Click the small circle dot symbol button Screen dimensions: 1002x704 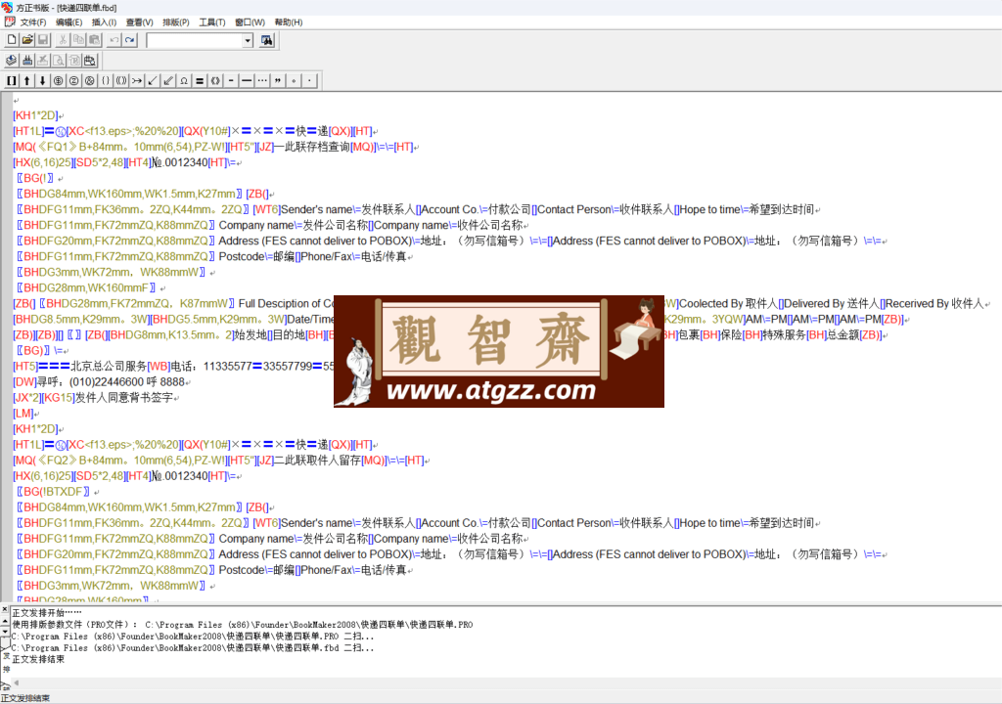pos(294,80)
